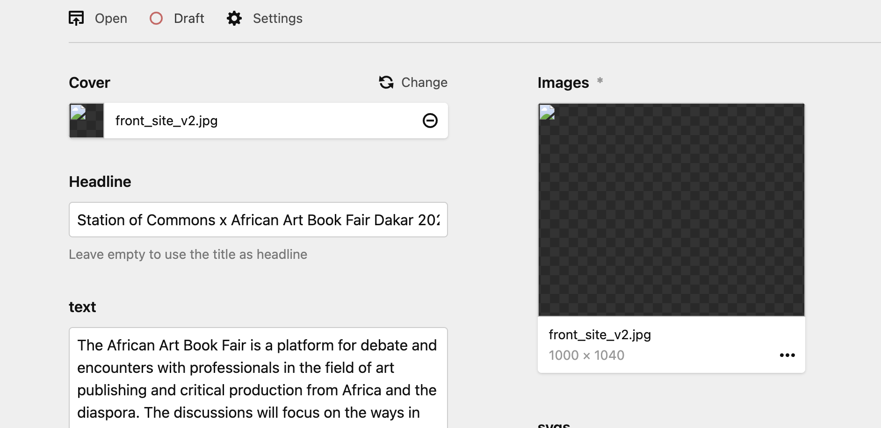Click the Settings gear icon

234,18
